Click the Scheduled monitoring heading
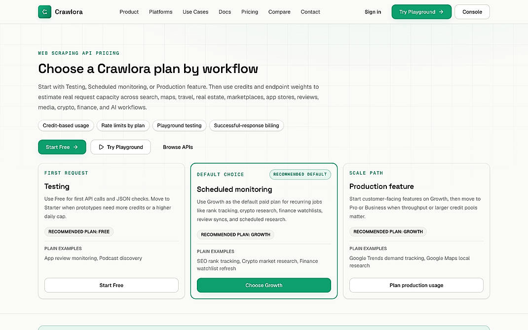 [234, 189]
